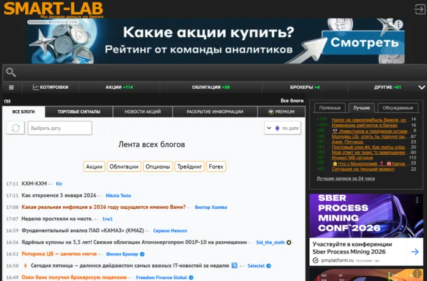This screenshot has width=427, height=281.
Task: Open sidebar item 'Индекс МБ сегодня'
Action: click(352, 157)
